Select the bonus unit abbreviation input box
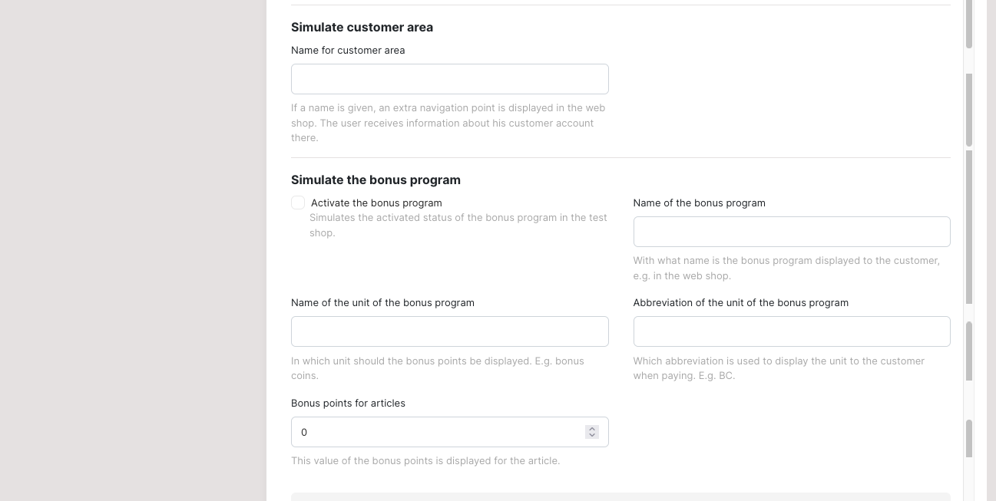This screenshot has height=501, width=996. [792, 331]
